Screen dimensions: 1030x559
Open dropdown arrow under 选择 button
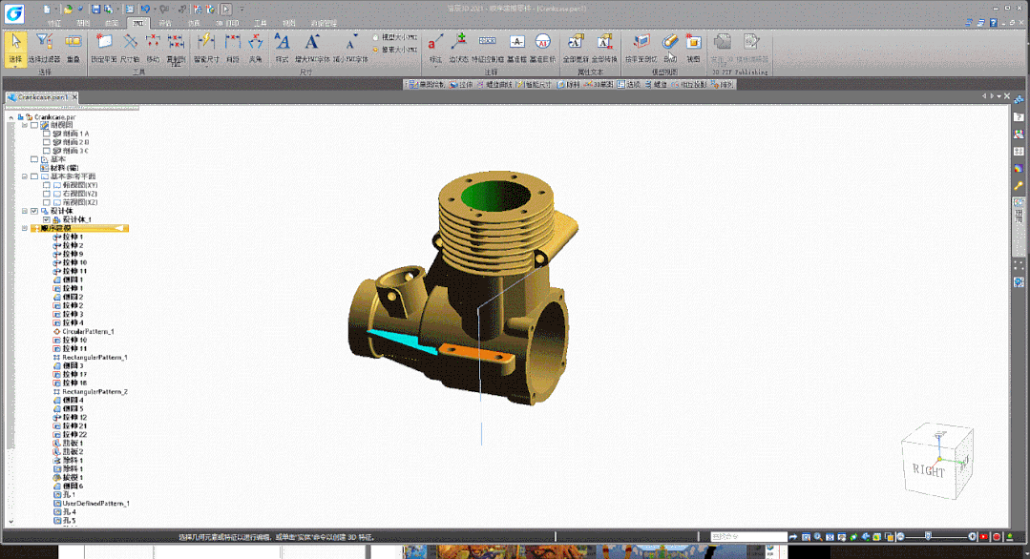pos(16,66)
